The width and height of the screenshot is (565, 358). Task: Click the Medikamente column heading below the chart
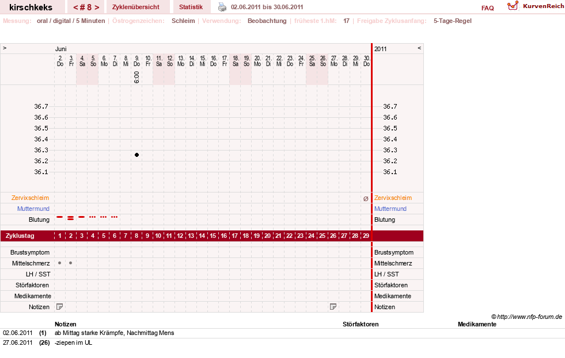click(x=477, y=324)
